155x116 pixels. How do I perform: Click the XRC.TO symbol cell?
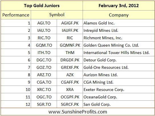(x=44, y=90)
